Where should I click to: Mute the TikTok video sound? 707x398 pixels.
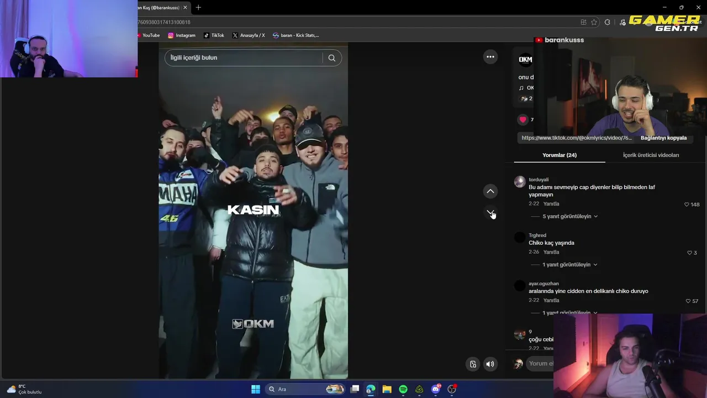coord(490,364)
